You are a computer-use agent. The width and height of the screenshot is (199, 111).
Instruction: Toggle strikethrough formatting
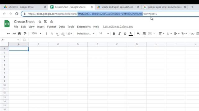tap(125, 34)
